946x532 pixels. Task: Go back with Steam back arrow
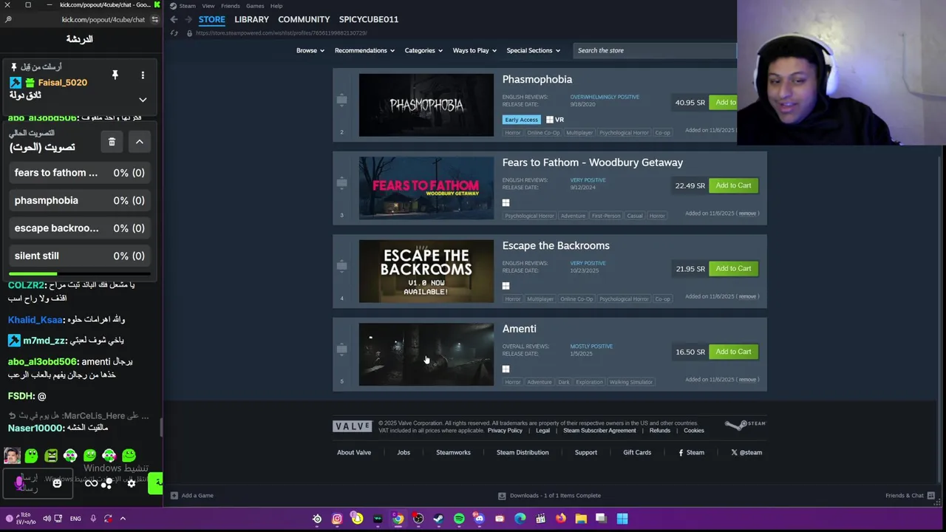click(x=174, y=19)
